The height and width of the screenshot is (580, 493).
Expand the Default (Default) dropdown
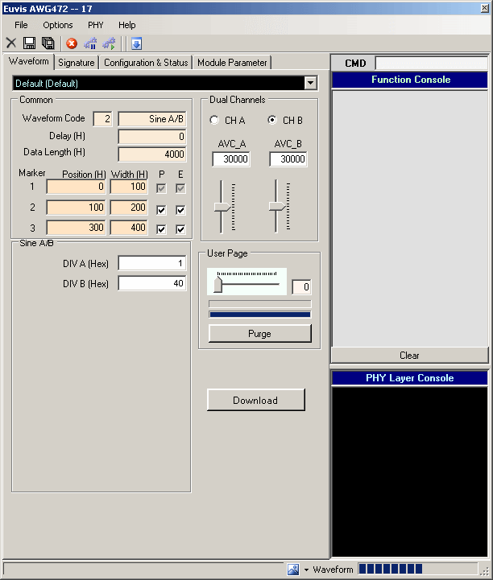(310, 83)
